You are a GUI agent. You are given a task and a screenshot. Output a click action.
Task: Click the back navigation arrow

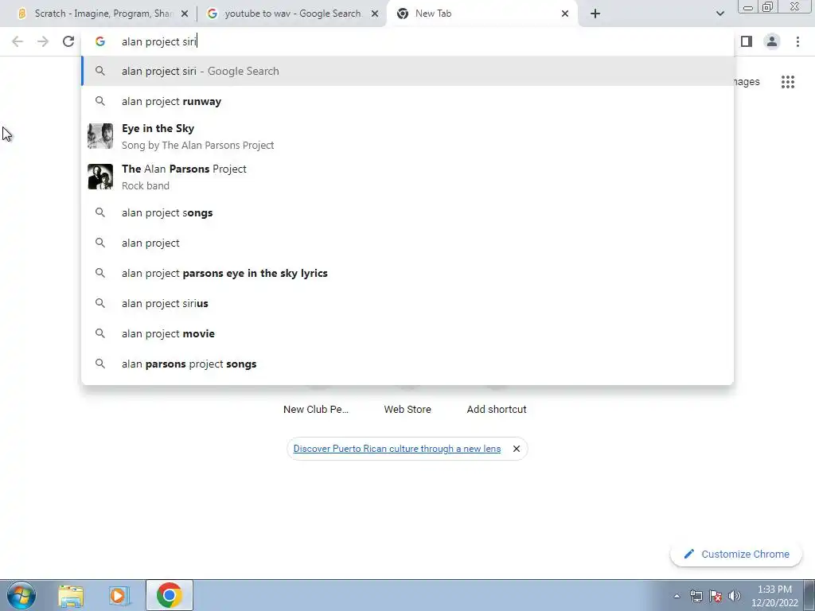pos(18,41)
